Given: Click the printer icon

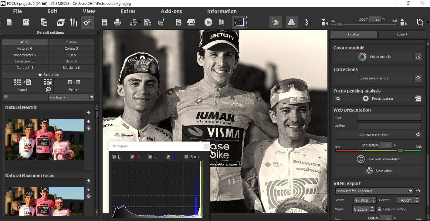Looking at the screenshot, I should (x=117, y=22).
